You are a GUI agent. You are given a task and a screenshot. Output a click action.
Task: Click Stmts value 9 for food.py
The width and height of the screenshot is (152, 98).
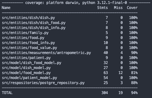(x=107, y=38)
